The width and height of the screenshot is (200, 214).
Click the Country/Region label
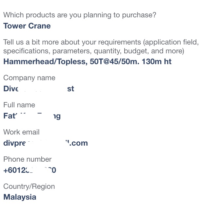pyautogui.click(x=29, y=187)
